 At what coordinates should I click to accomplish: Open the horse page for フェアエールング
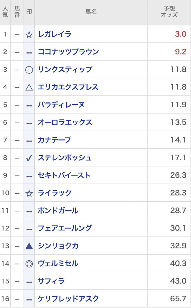64,228
